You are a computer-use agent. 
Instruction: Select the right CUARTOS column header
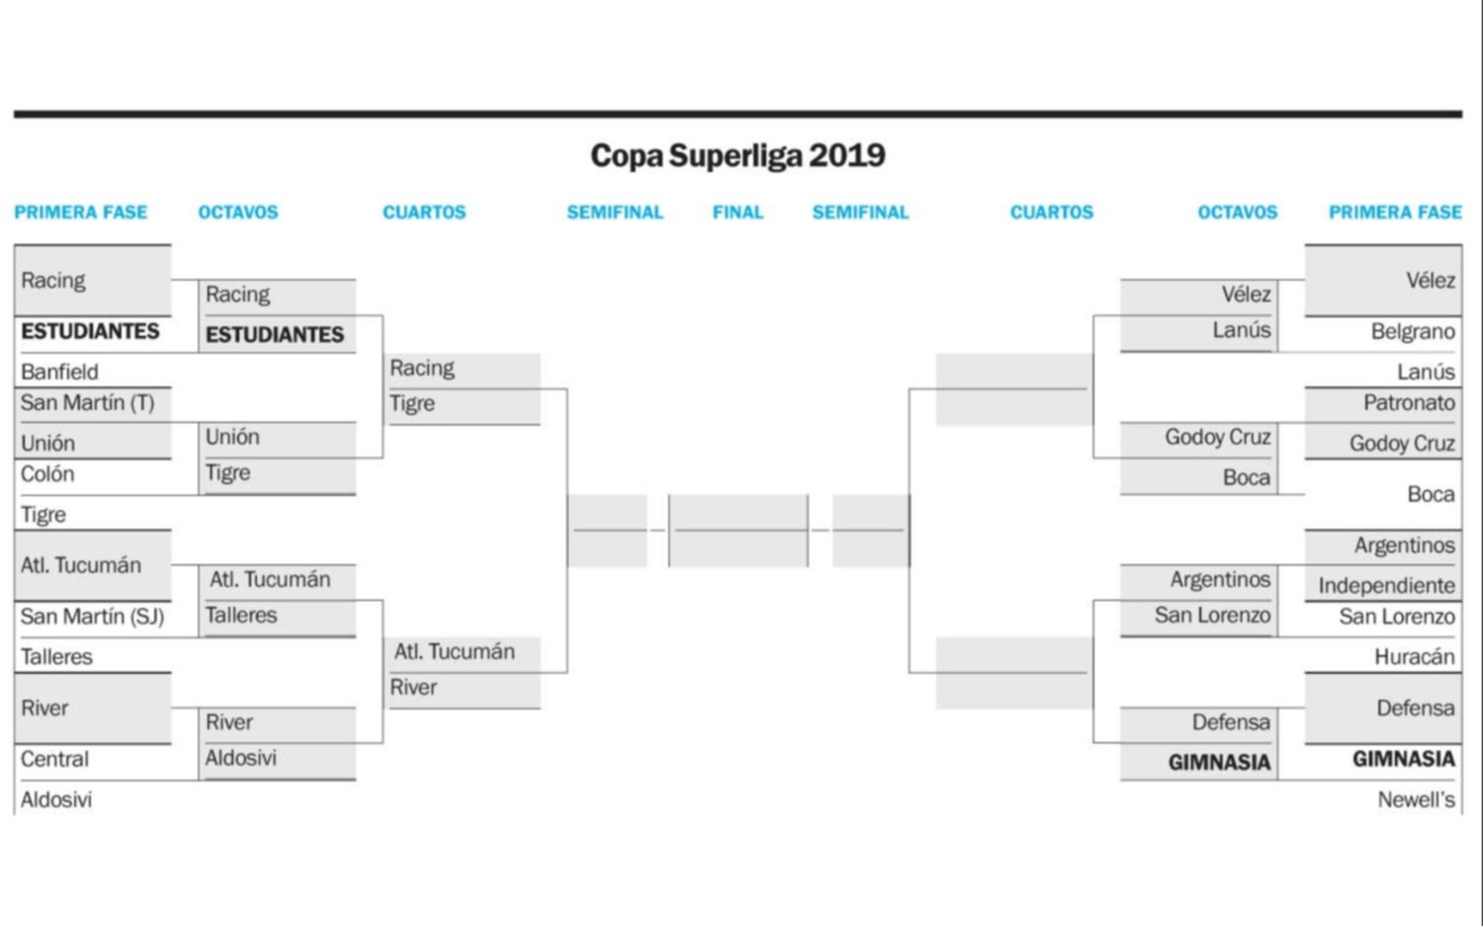click(x=1052, y=212)
